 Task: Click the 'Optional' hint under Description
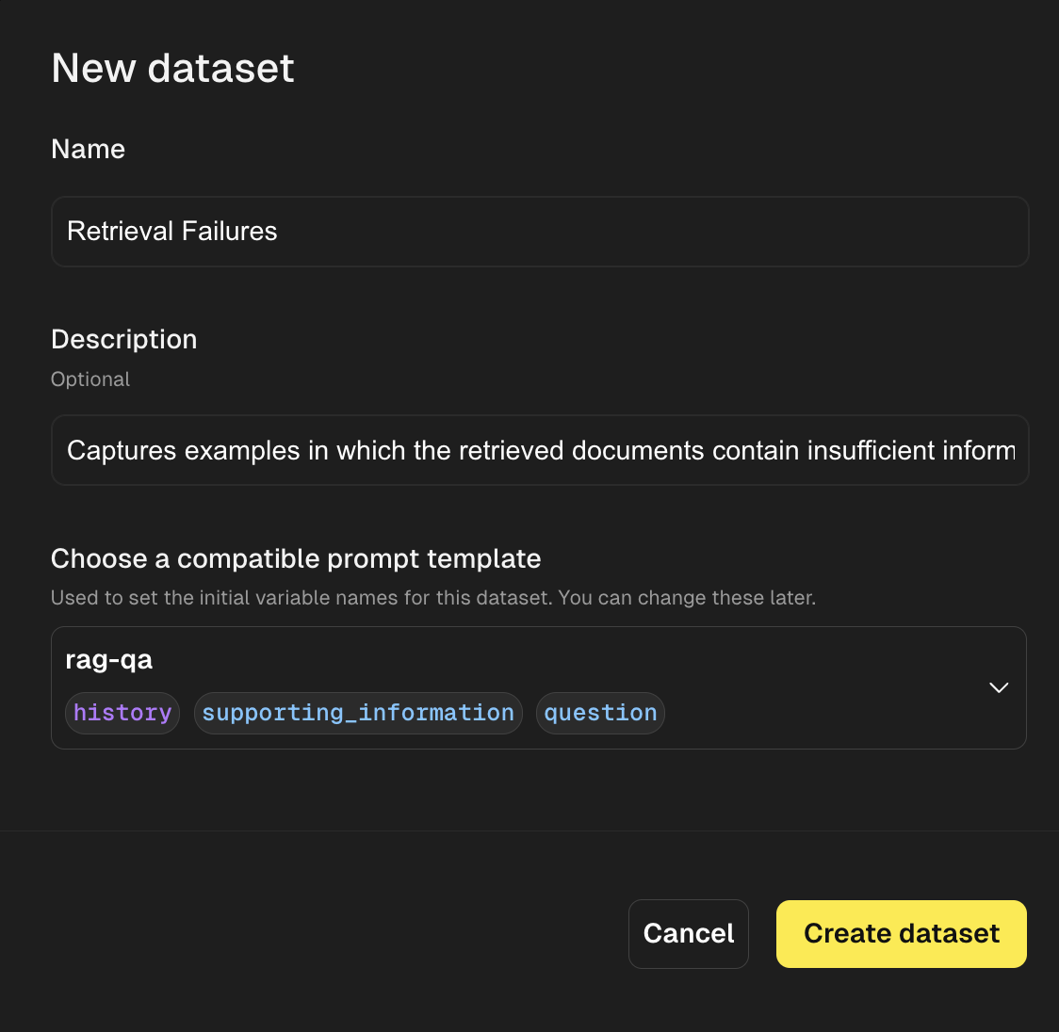pyautogui.click(x=90, y=379)
